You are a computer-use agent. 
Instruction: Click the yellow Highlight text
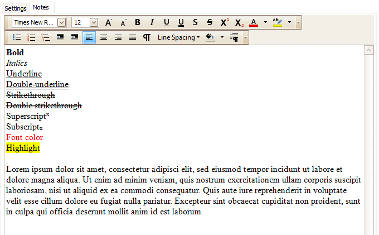(23, 148)
